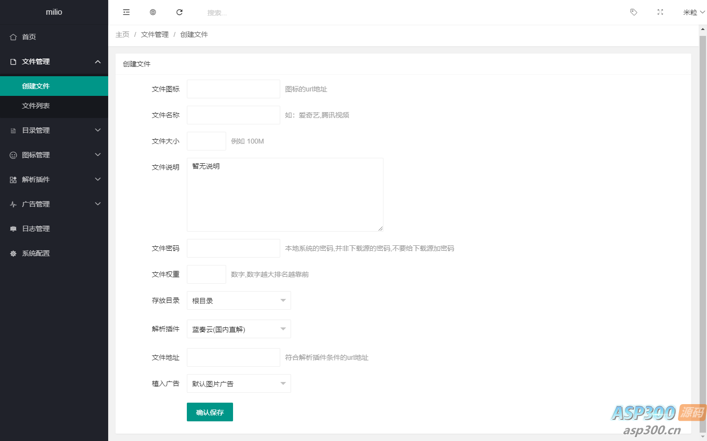Open the 植入广告 dropdown

pos(238,383)
